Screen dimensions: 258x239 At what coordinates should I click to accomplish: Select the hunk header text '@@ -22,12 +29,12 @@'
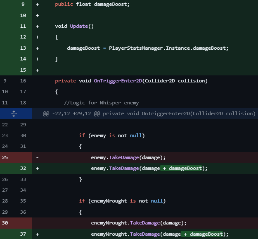[x=71, y=114]
